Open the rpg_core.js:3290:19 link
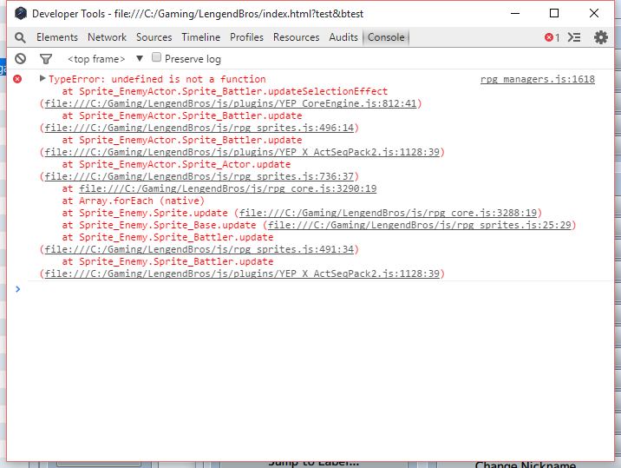 227,188
